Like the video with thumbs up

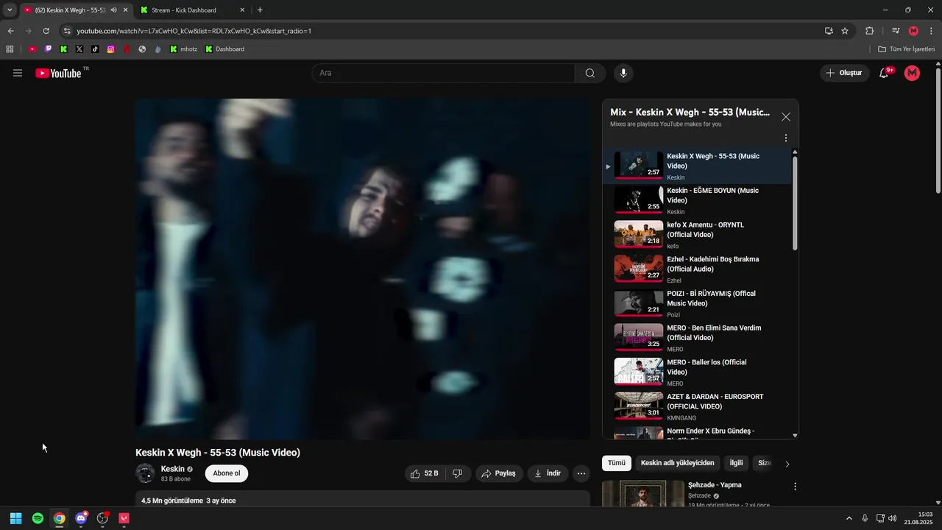pos(425,473)
